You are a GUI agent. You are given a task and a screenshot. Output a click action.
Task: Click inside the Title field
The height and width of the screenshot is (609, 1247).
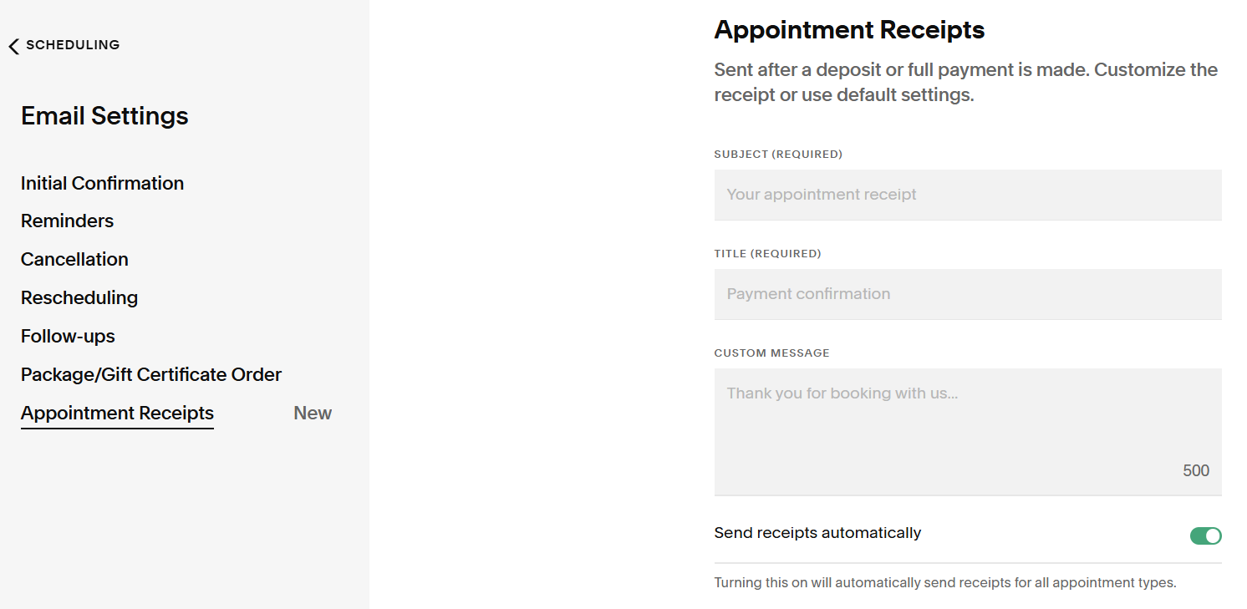[x=968, y=294]
